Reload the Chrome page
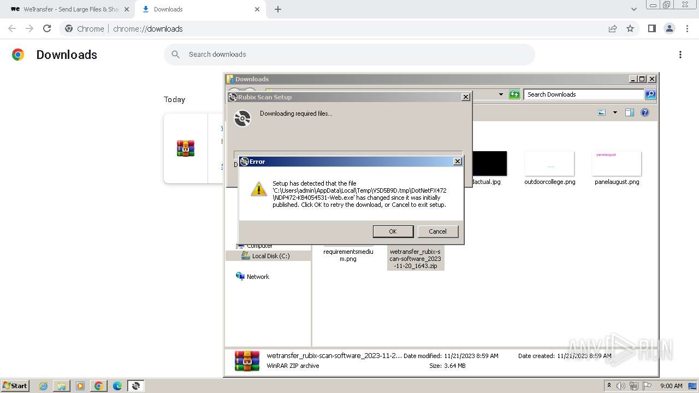This screenshot has width=699, height=393. (47, 28)
